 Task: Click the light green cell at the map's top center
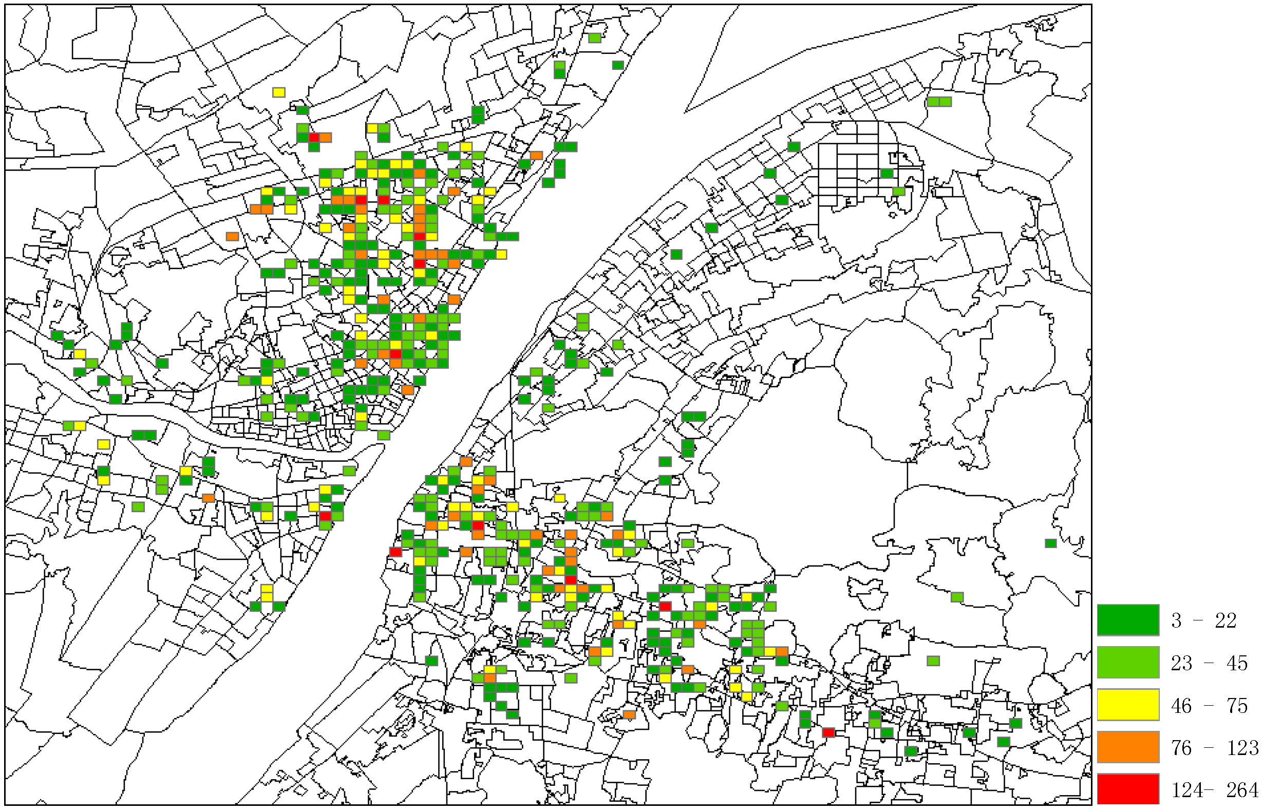pos(594,38)
